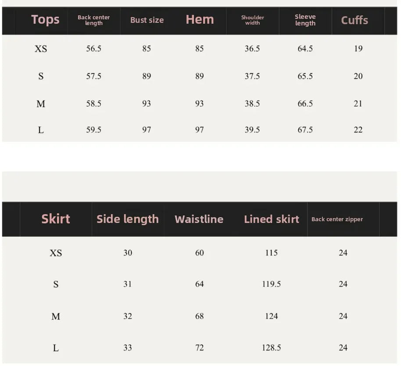
Task: Select the Lined skirt header
Action: [271, 219]
